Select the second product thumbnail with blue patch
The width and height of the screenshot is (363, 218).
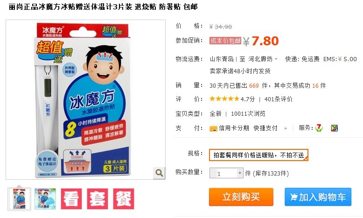point(45,199)
